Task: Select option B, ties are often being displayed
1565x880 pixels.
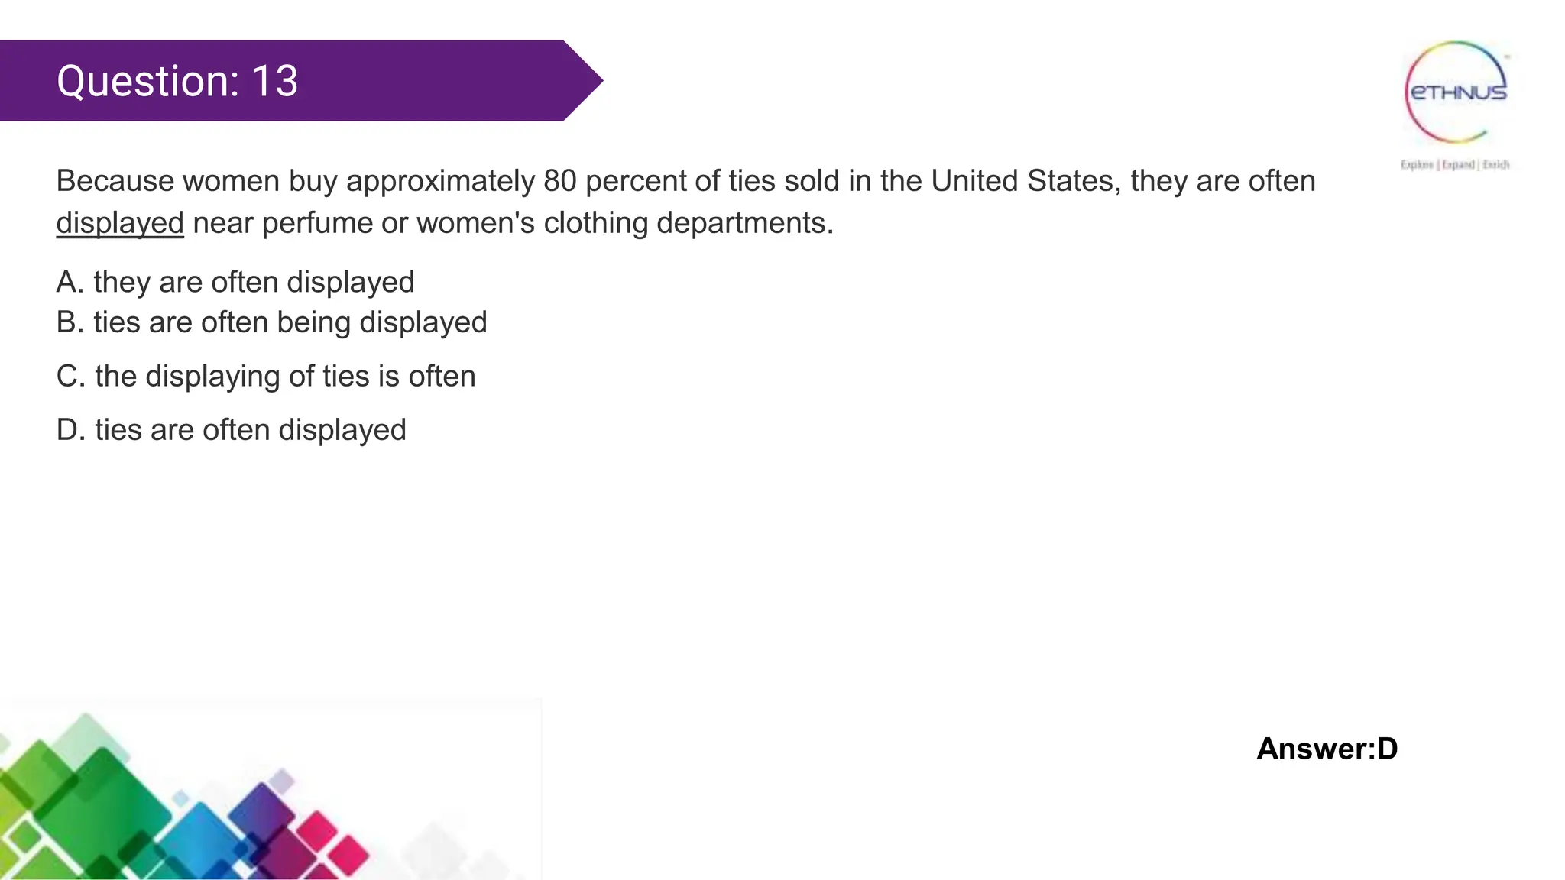Action: (271, 322)
